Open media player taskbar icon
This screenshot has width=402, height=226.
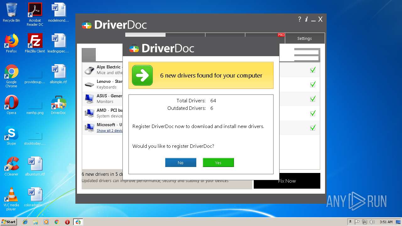pos(46,222)
